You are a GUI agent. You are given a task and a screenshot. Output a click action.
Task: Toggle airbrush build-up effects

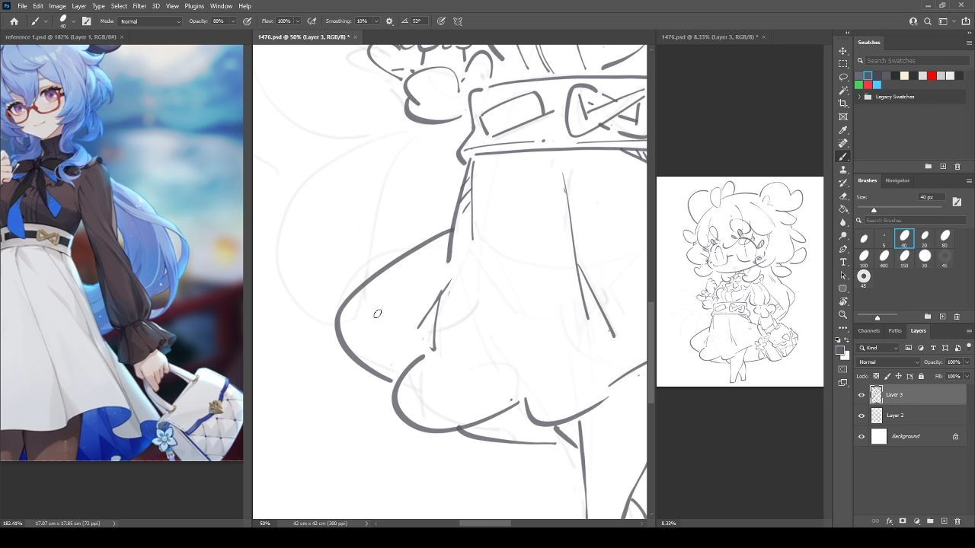point(312,21)
